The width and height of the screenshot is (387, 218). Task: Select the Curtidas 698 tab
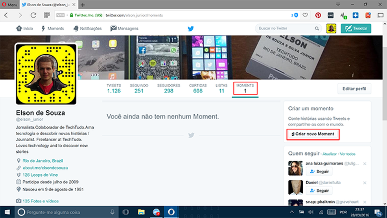(198, 89)
